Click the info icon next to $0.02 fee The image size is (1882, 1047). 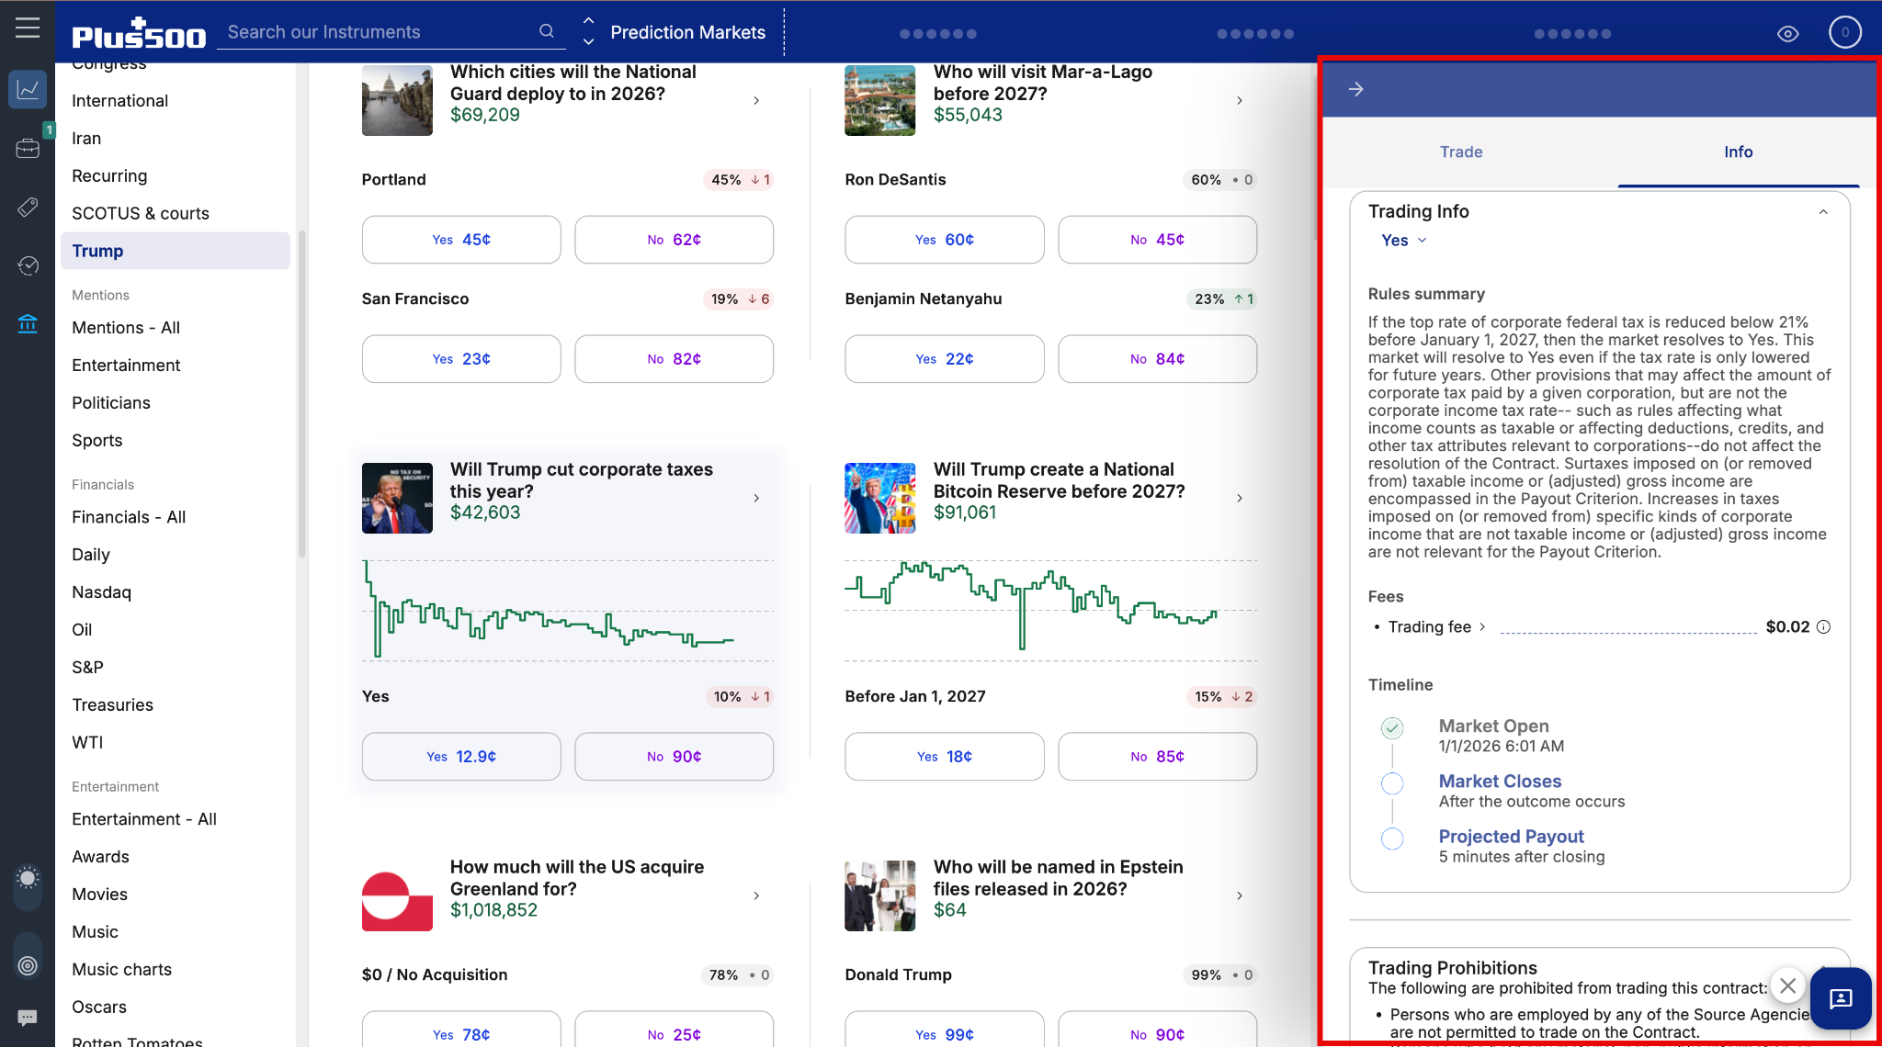[x=1824, y=626]
